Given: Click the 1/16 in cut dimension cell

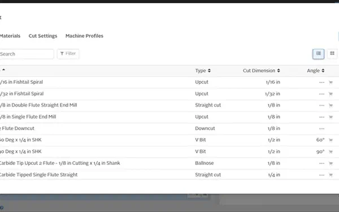Looking at the screenshot, I should coord(273,82).
